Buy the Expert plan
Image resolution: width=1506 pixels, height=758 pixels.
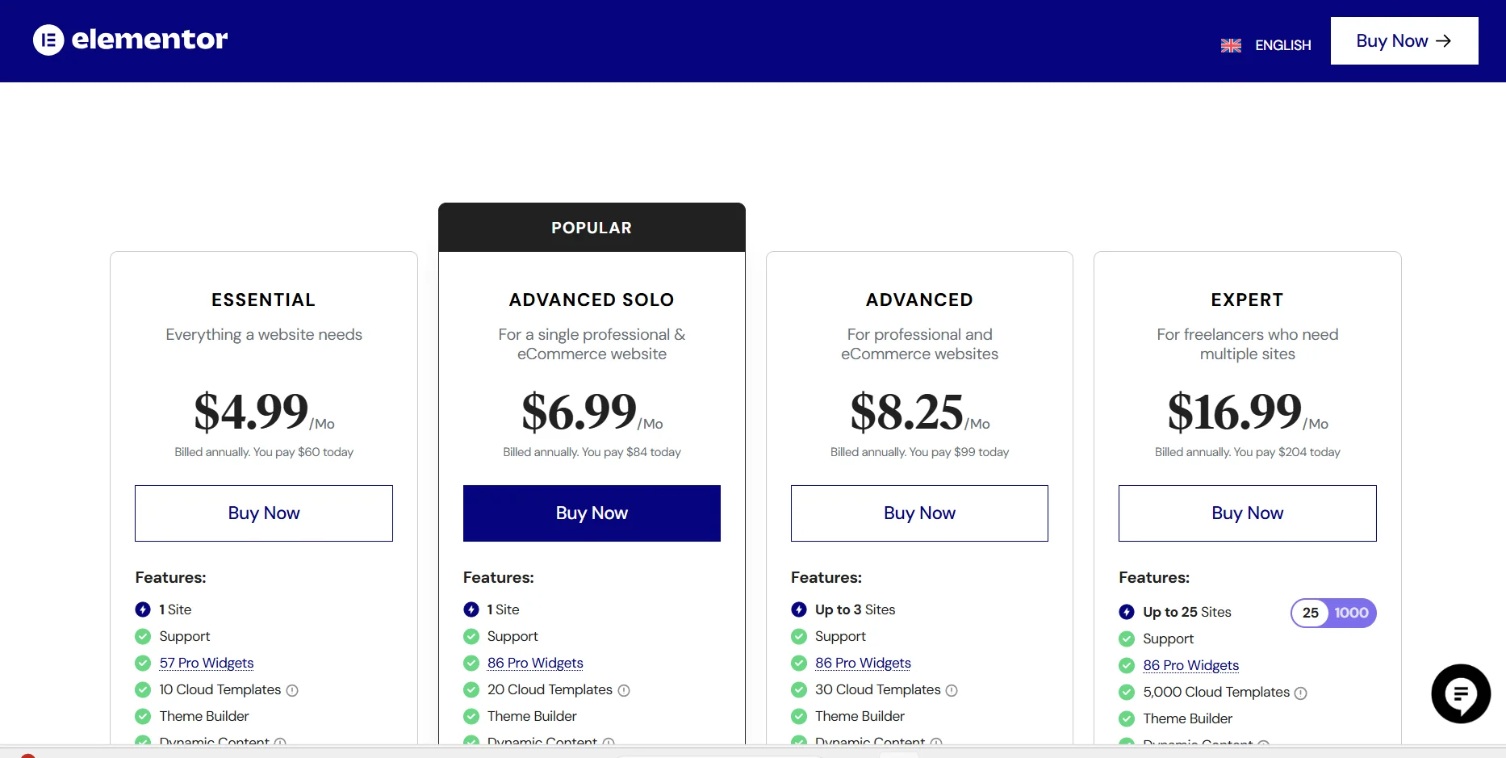(1247, 513)
